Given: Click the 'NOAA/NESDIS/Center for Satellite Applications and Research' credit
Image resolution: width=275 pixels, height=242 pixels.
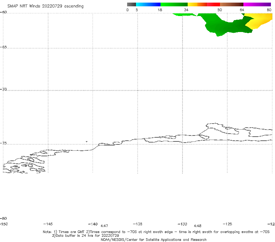Looking at the screenshot, I should pos(153,240).
